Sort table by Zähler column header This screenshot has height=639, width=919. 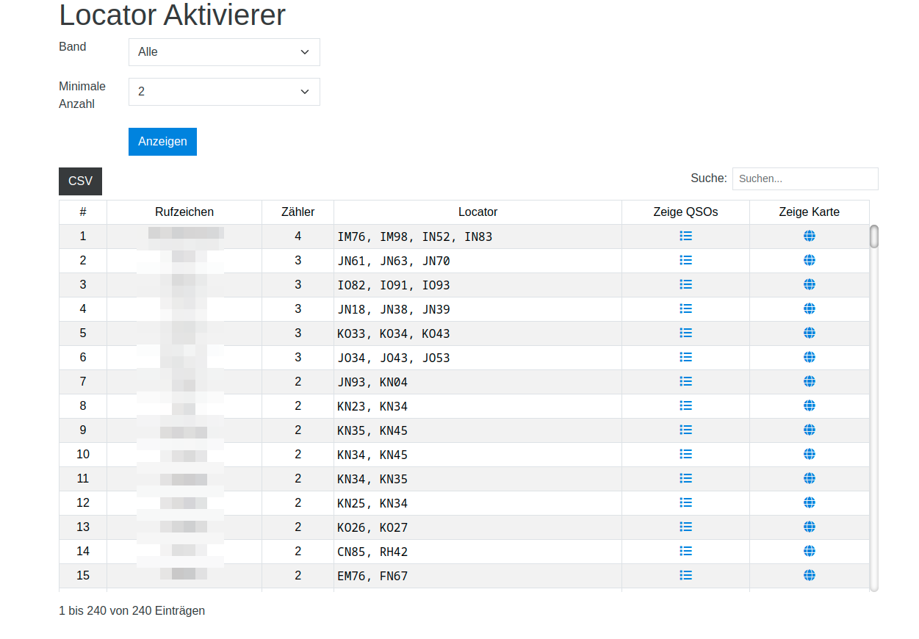tap(298, 212)
